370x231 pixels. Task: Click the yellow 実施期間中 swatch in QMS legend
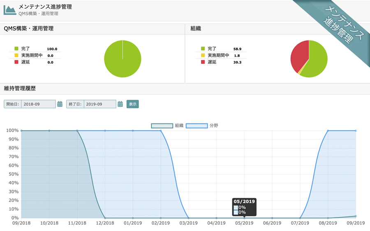click(16, 56)
